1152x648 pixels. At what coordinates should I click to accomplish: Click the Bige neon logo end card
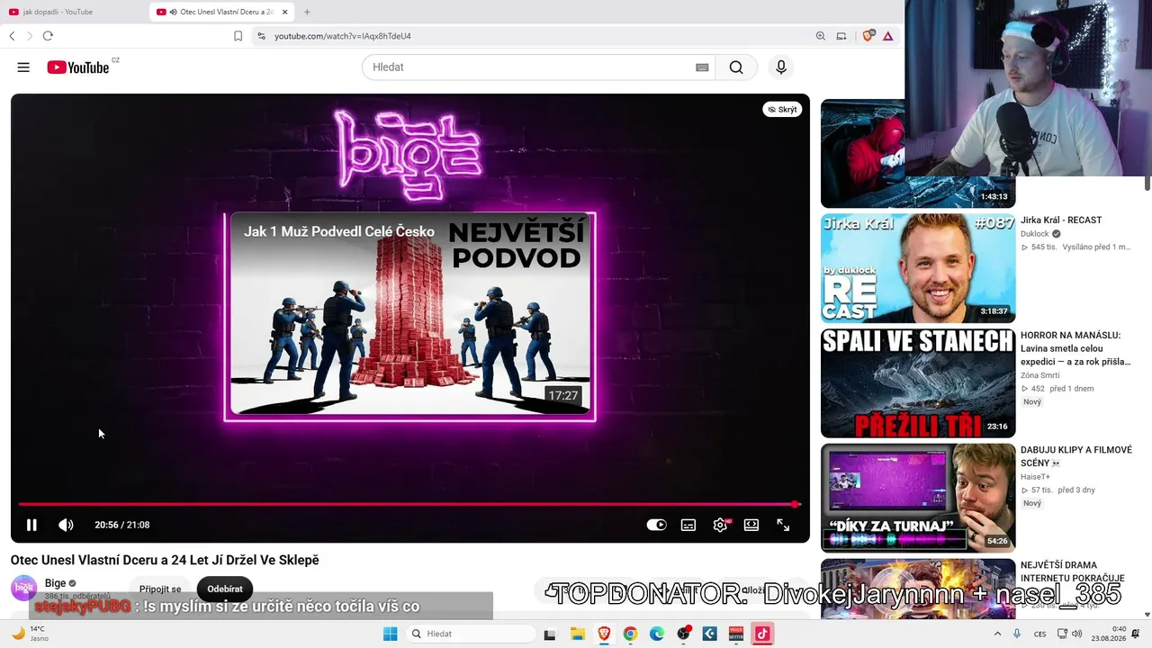tap(409, 153)
